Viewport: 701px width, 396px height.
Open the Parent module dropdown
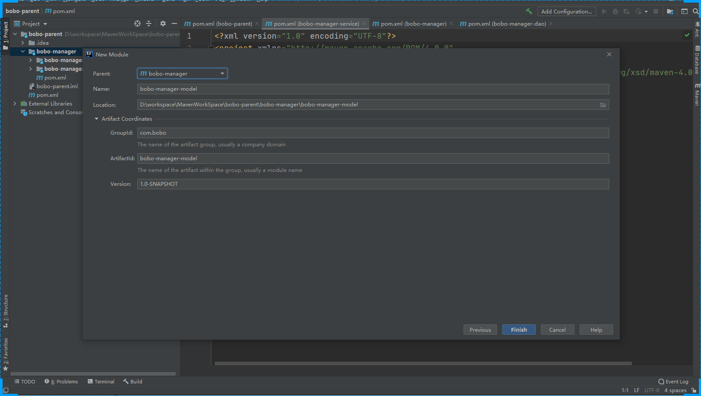coord(182,74)
